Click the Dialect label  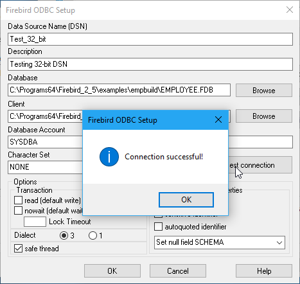click(25, 235)
